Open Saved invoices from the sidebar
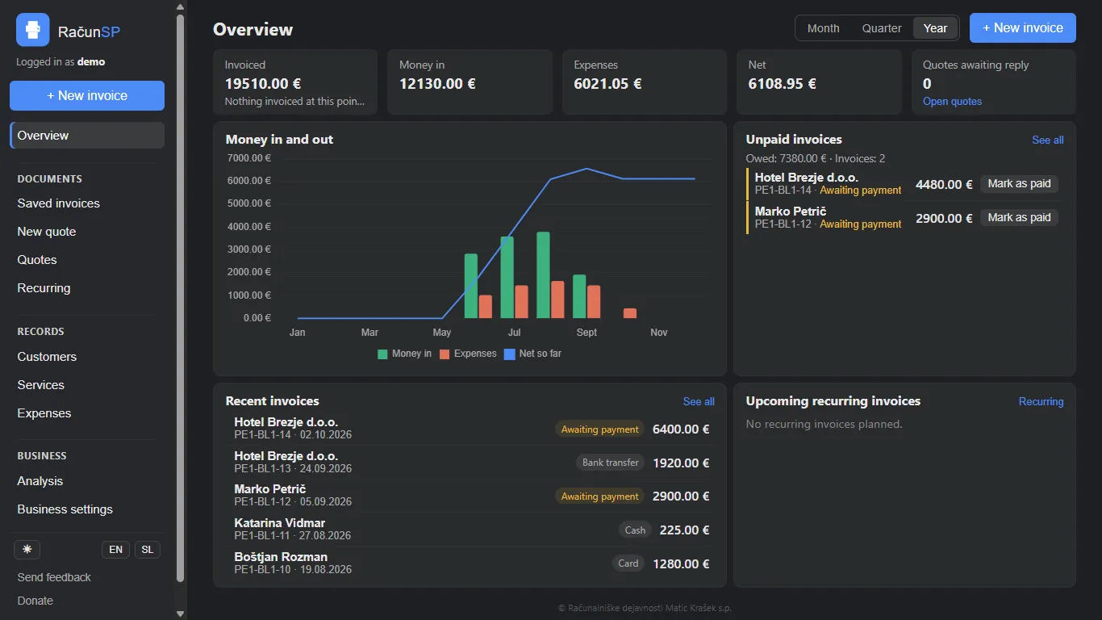Image resolution: width=1102 pixels, height=620 pixels. coord(87,203)
